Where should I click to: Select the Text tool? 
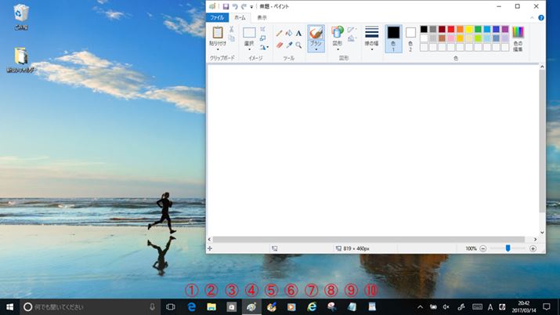click(x=298, y=34)
